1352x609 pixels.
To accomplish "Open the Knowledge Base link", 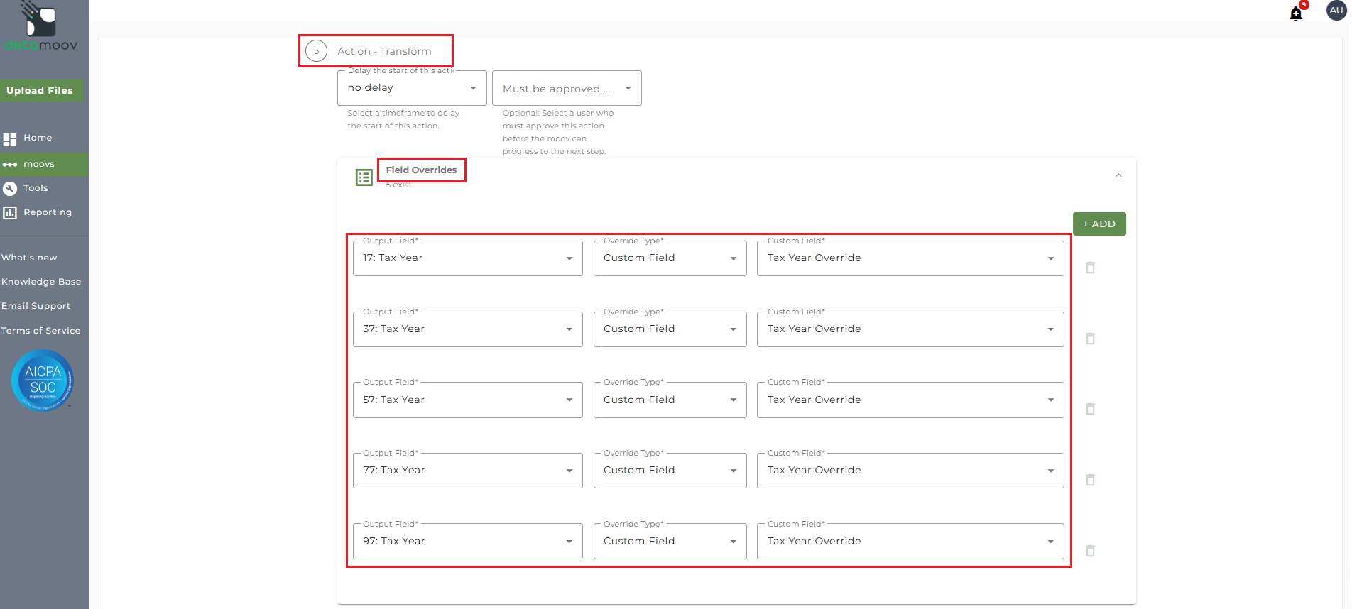I will pos(41,282).
